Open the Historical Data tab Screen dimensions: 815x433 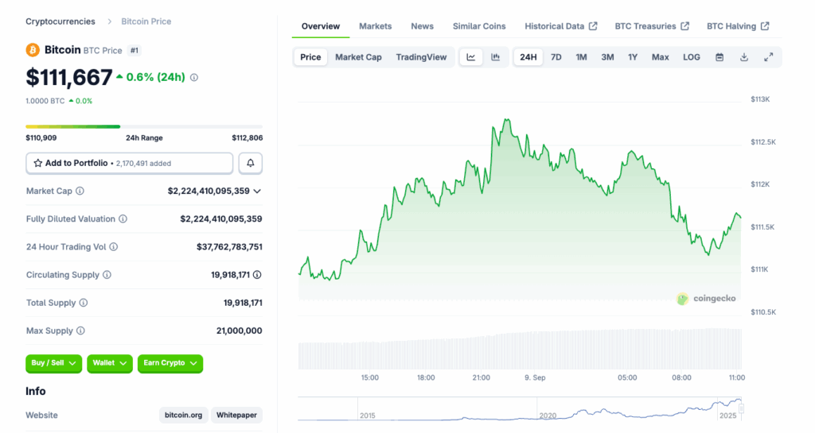pos(560,26)
